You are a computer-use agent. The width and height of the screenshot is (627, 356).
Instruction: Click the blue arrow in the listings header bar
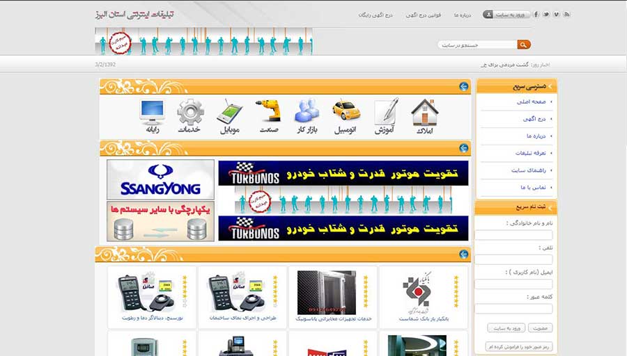tap(464, 254)
